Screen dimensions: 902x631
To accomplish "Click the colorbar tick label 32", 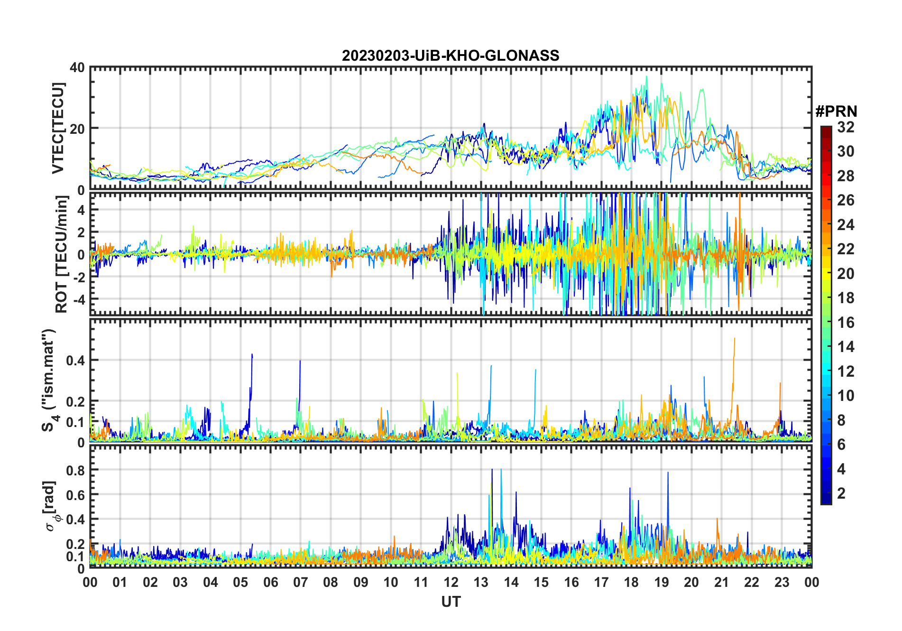I will (846, 127).
